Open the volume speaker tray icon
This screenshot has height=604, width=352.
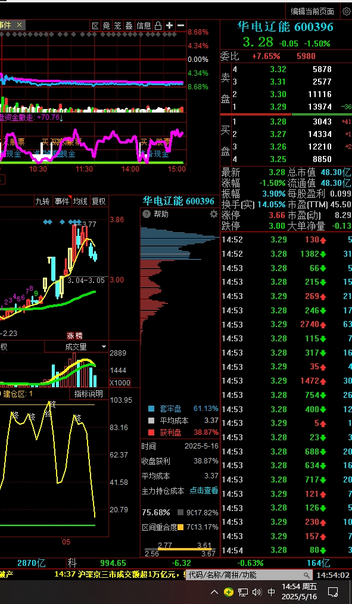pyautogui.click(x=257, y=592)
